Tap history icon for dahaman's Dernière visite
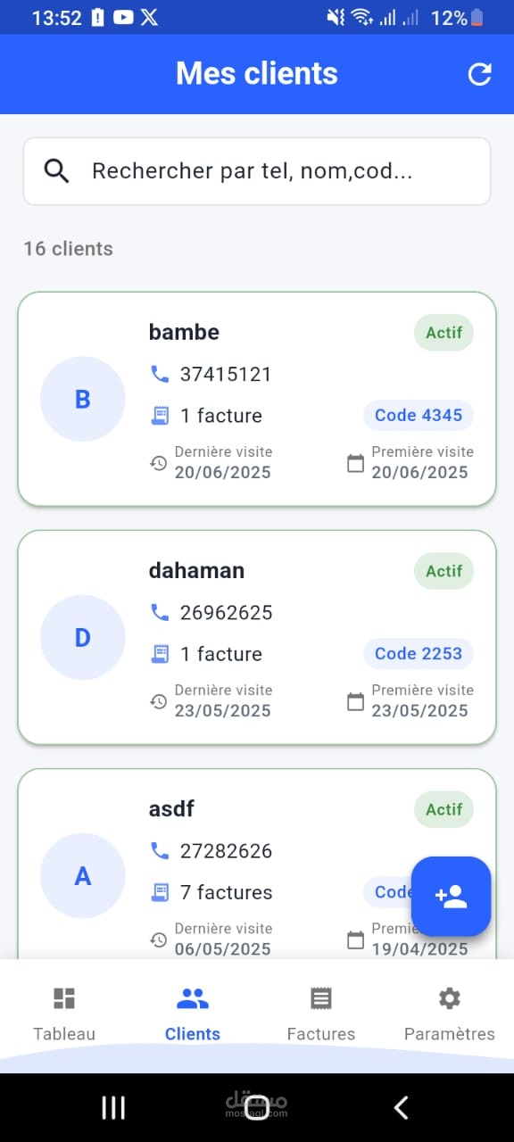Image resolution: width=514 pixels, height=1142 pixels. tap(158, 701)
